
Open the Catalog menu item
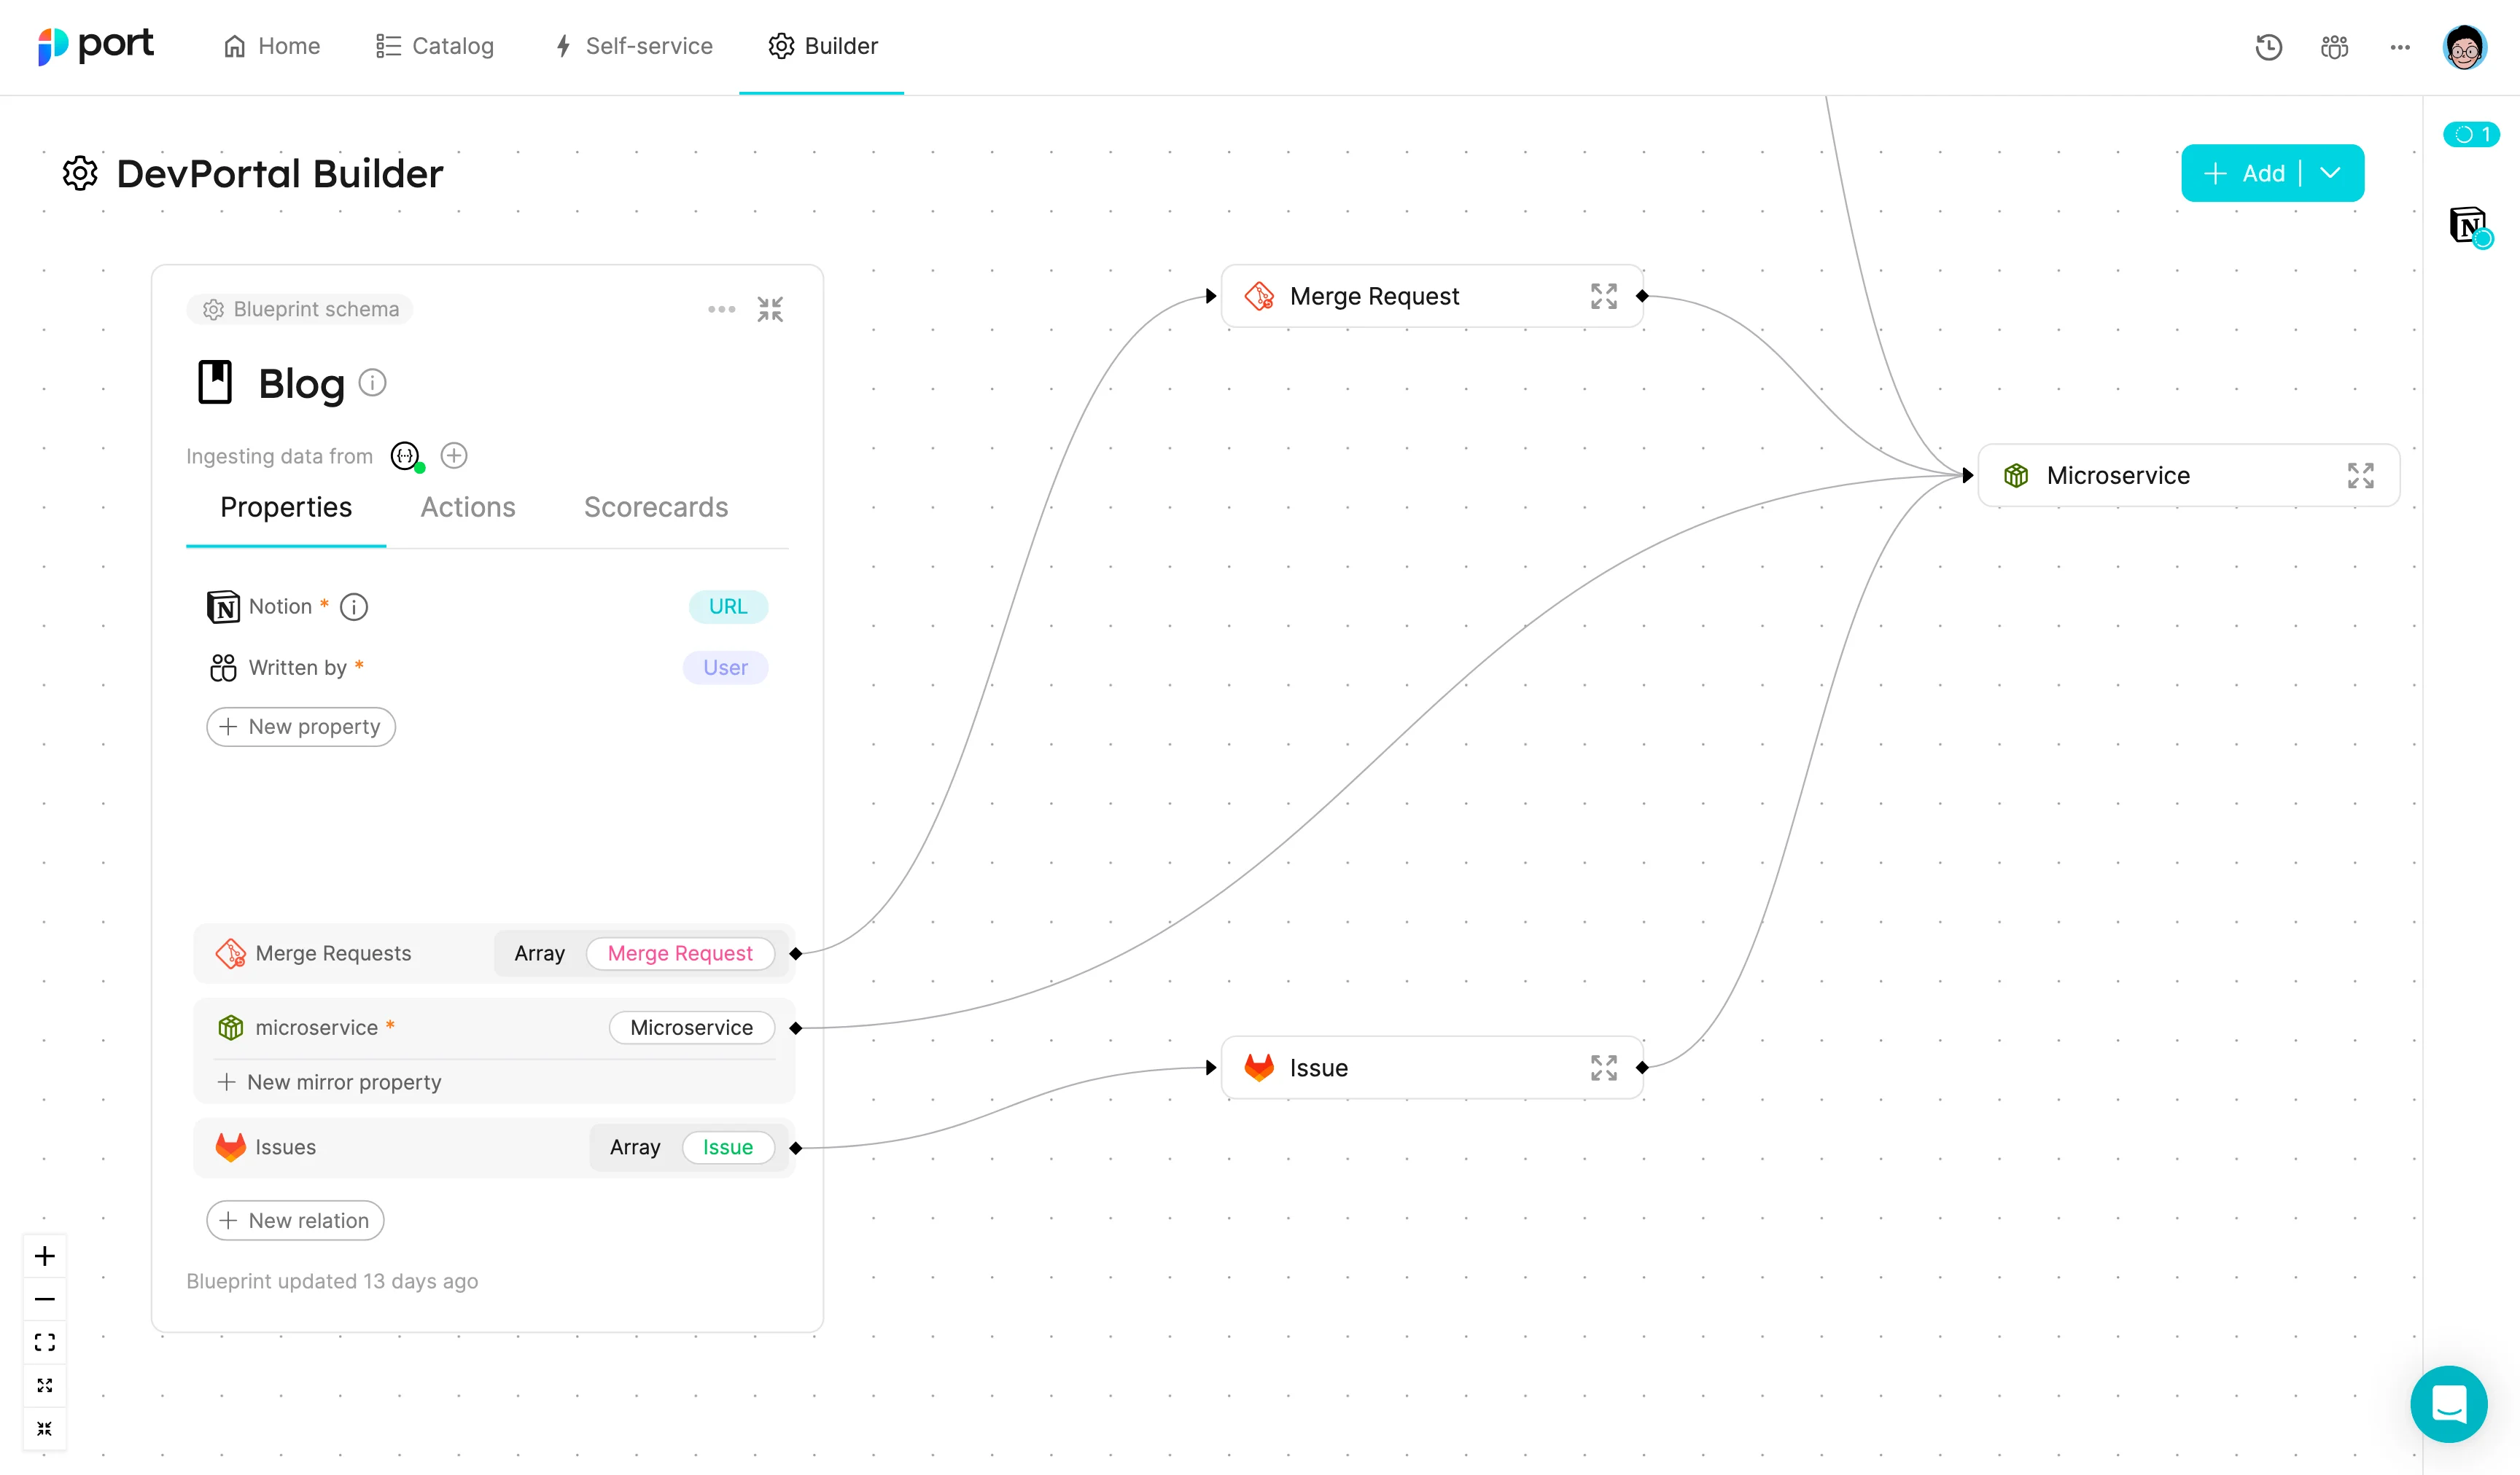(x=435, y=46)
